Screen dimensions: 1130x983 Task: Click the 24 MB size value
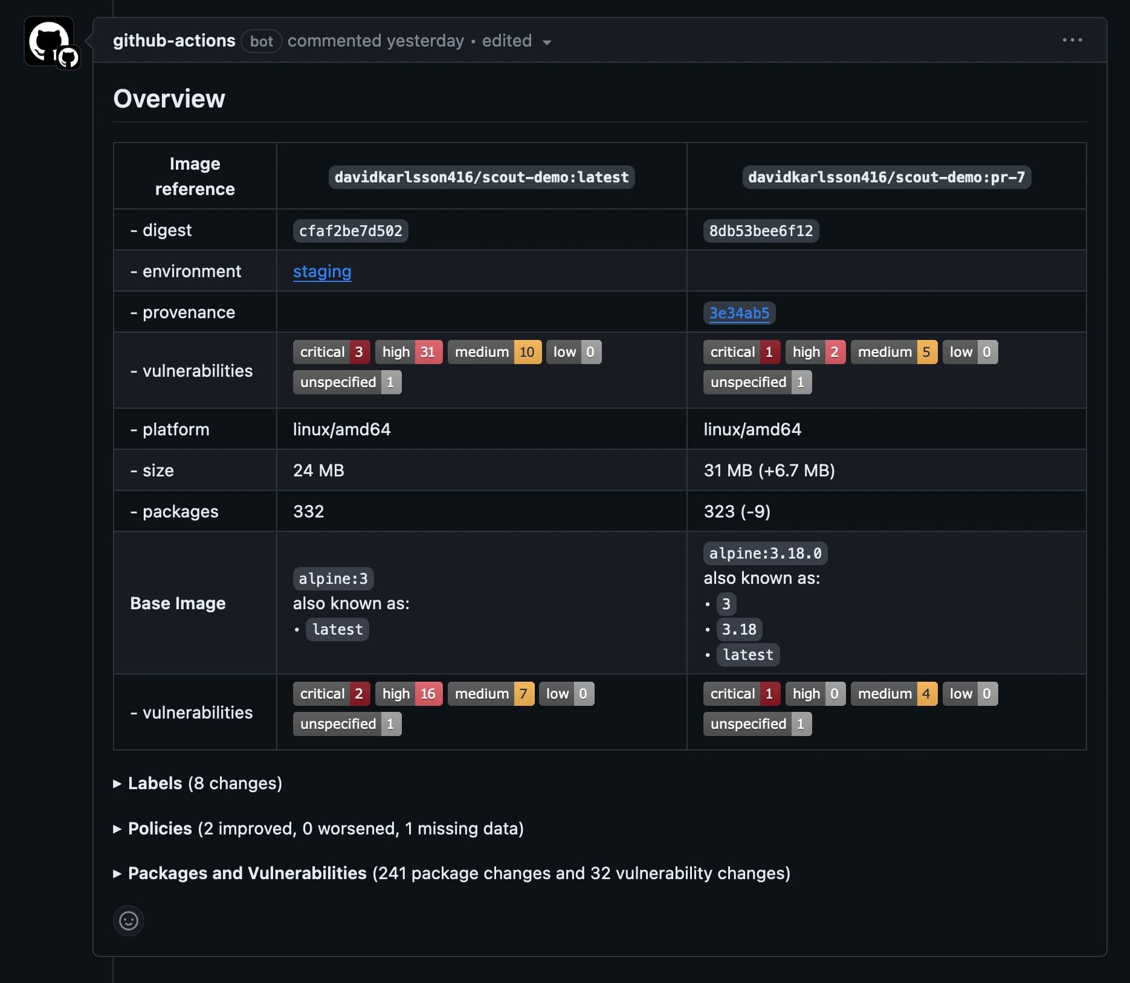[x=318, y=470]
